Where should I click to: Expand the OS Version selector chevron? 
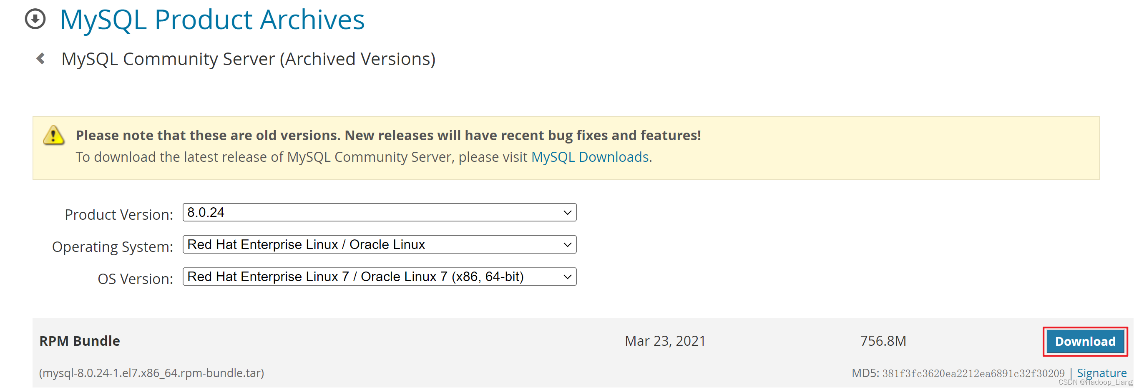(568, 277)
